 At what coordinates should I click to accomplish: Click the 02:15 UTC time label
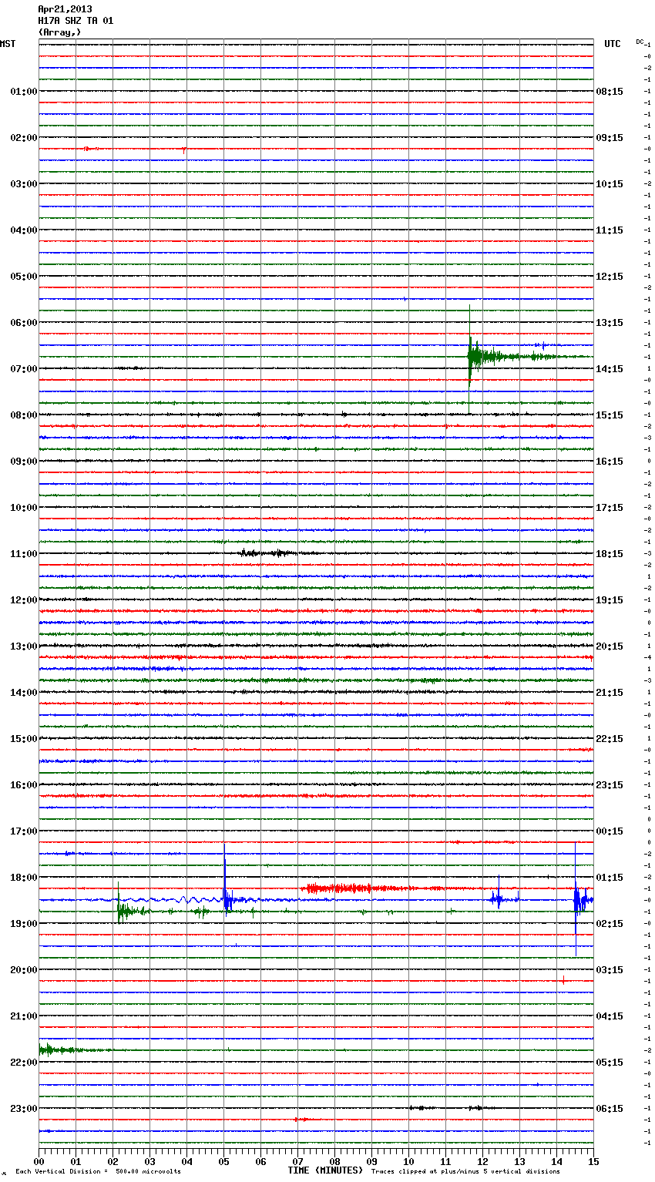click(610, 924)
